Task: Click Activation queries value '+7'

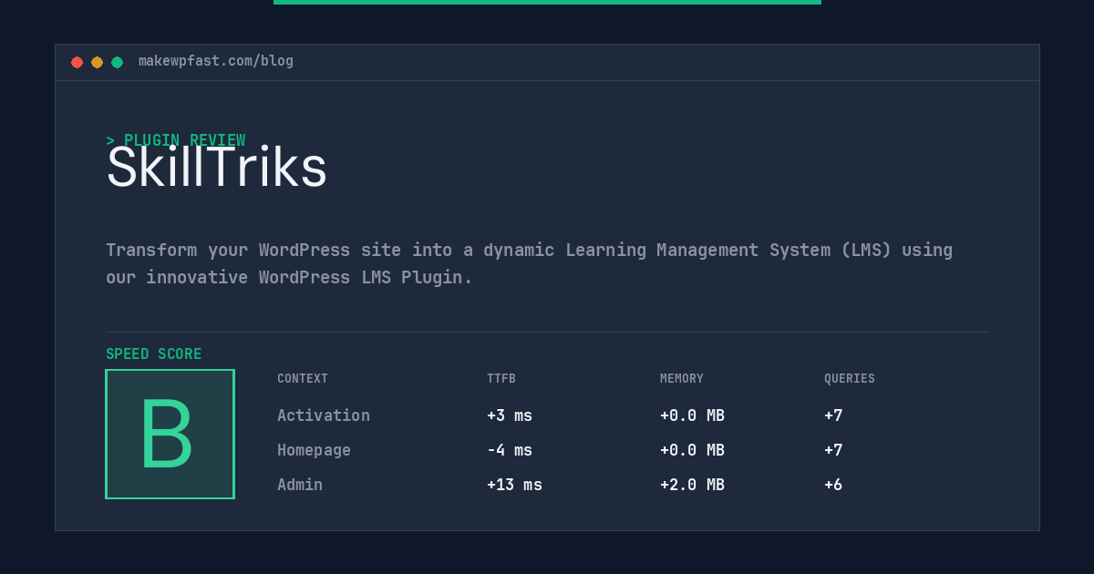Action: coord(833,415)
